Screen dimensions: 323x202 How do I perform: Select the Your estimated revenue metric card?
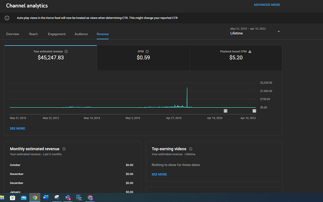[x=51, y=58]
